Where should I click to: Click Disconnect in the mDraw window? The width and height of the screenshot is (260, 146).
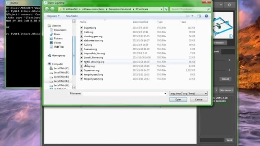tap(226, 90)
